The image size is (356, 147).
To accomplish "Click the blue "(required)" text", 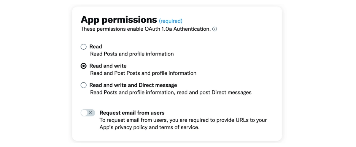I will [171, 21].
